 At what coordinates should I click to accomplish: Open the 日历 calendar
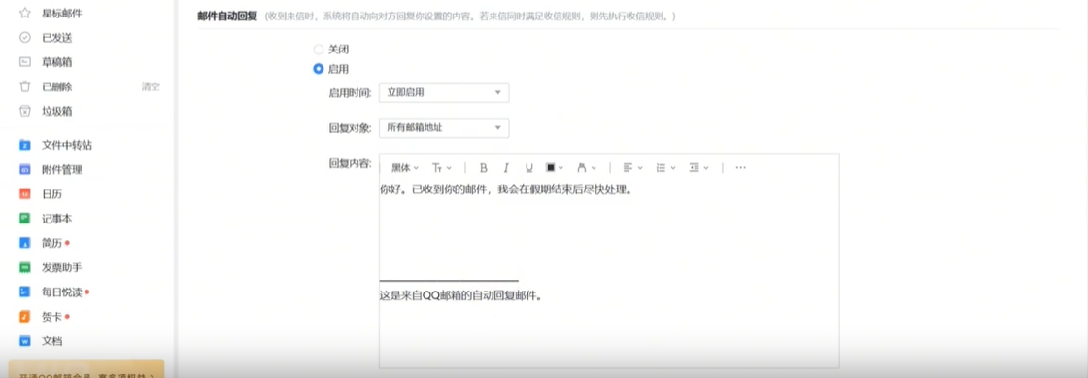click(51, 194)
